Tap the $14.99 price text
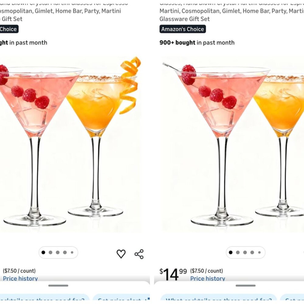 pos(173,274)
